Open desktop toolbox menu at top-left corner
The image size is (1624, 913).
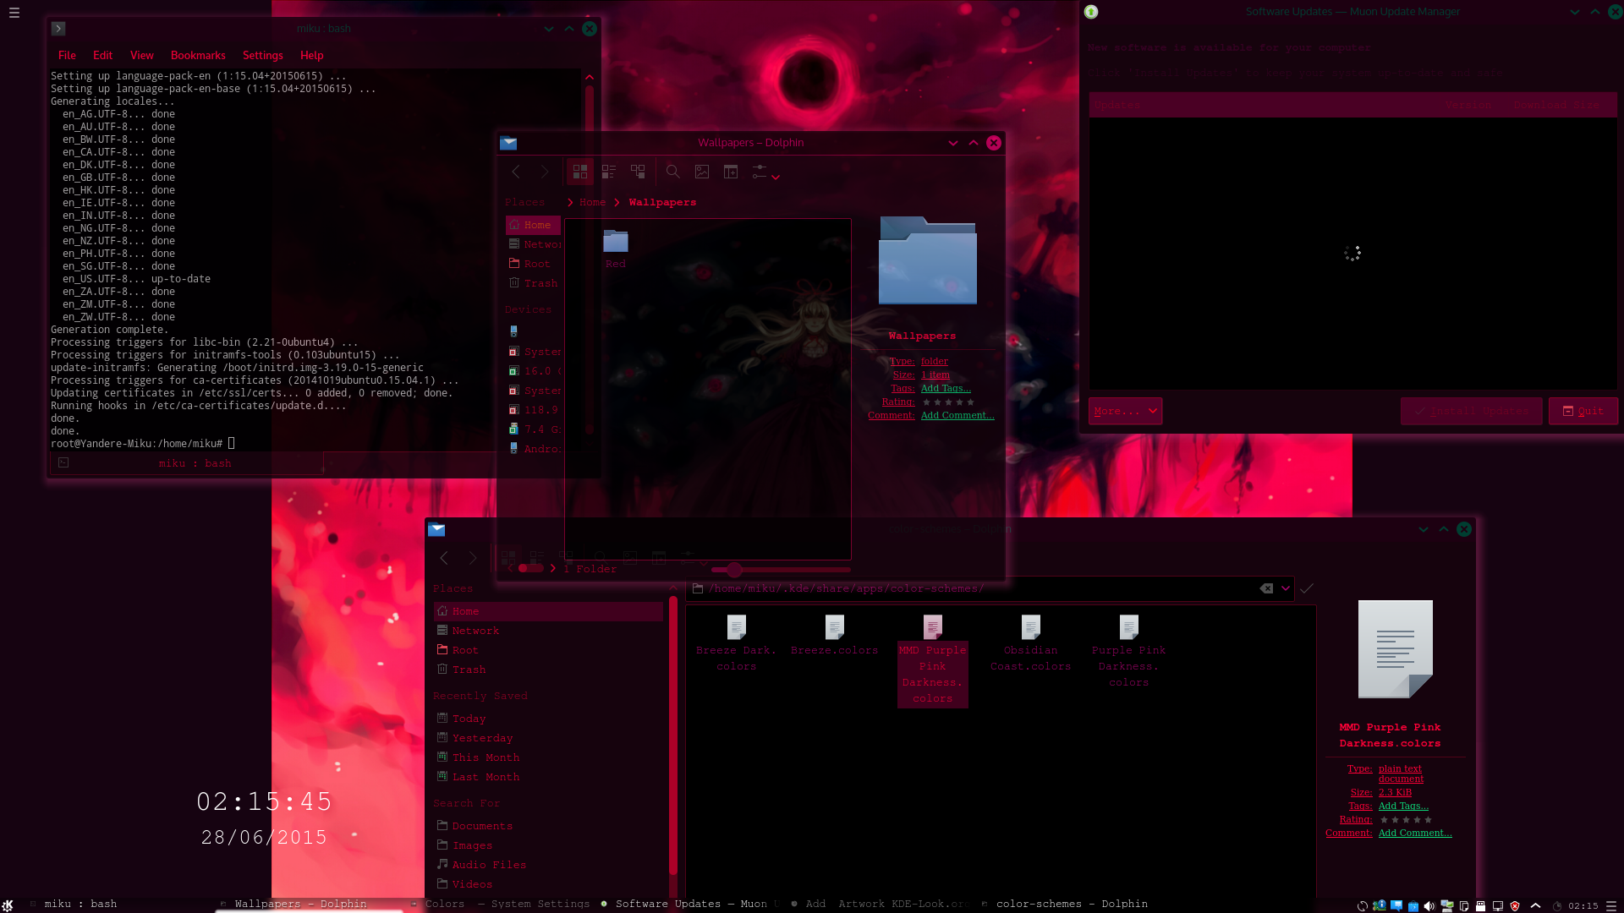pos(14,13)
